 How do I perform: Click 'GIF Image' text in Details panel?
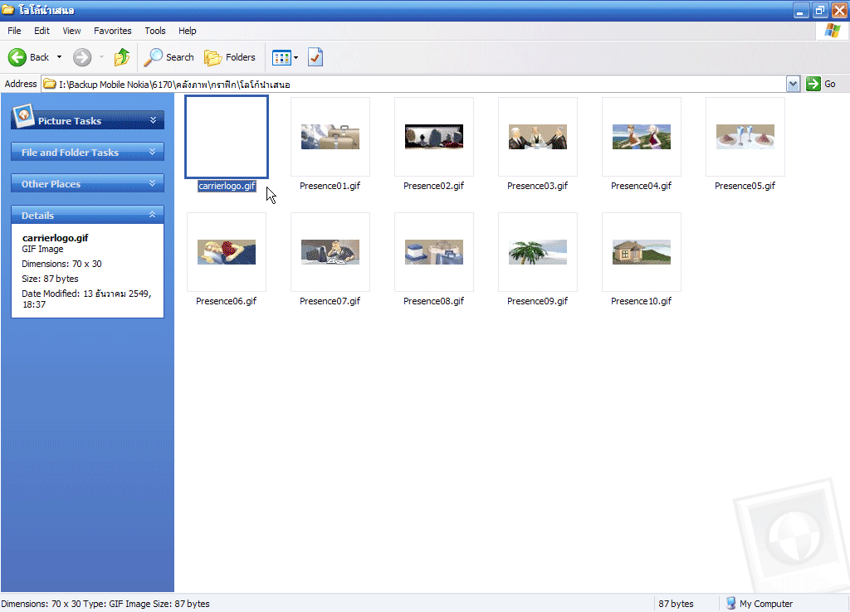coord(43,249)
